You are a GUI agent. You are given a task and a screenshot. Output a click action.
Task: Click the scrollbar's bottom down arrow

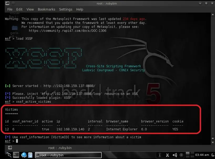tap(213, 142)
